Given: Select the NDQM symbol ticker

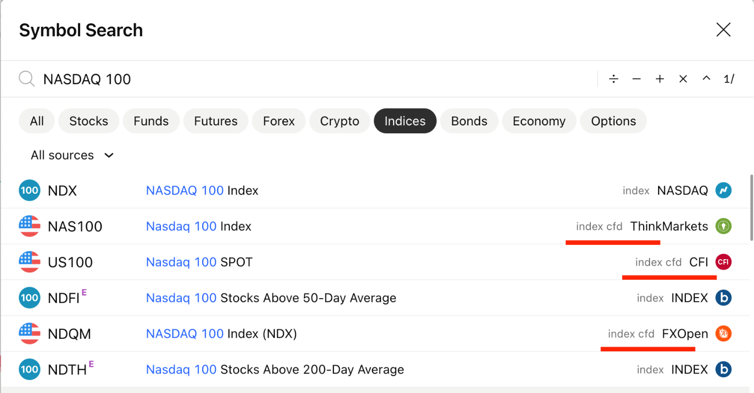Looking at the screenshot, I should click(x=69, y=334).
